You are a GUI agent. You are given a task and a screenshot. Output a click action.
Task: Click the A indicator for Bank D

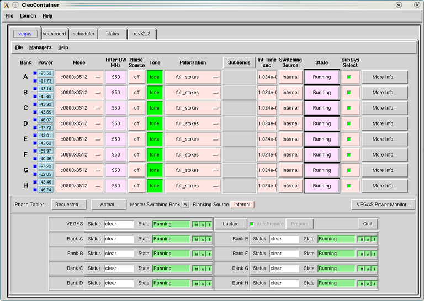pos(203,283)
